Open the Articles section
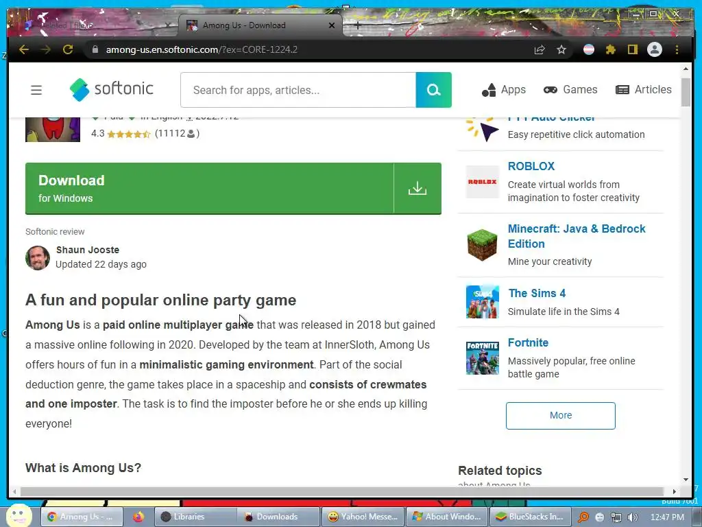 click(x=643, y=90)
